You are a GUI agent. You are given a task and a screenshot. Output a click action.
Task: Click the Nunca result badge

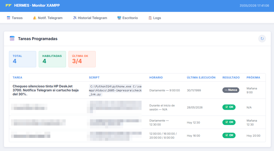231,90
